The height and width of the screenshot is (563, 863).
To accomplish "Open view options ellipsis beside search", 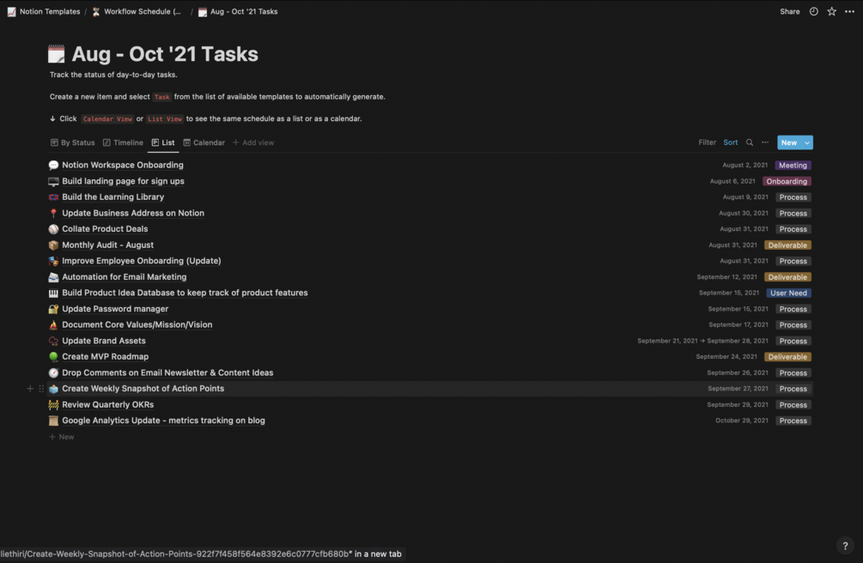I will (765, 142).
